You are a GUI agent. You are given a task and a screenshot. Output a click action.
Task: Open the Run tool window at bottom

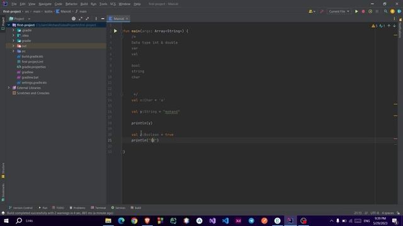[x=43, y=208]
